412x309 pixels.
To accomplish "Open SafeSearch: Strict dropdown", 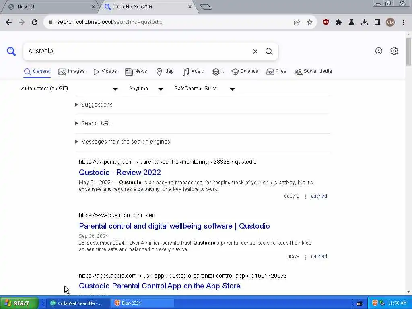I will (204, 89).
